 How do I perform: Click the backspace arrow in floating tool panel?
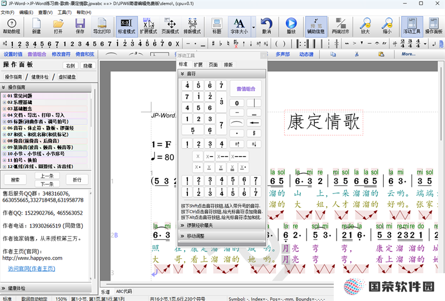(x=254, y=123)
